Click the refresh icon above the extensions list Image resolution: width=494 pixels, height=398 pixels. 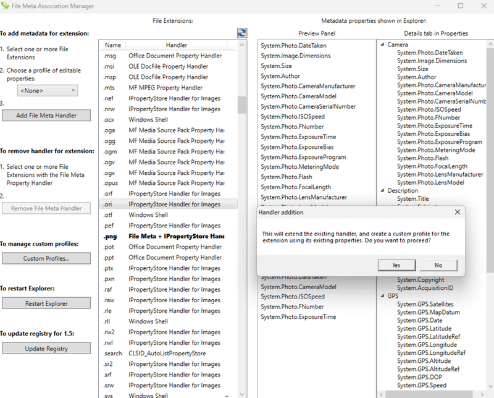242,33
